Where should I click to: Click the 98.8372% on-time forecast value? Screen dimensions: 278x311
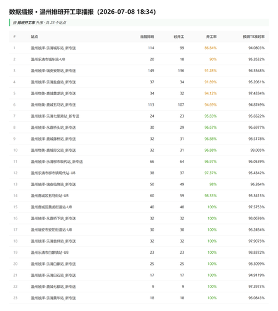click(257, 253)
